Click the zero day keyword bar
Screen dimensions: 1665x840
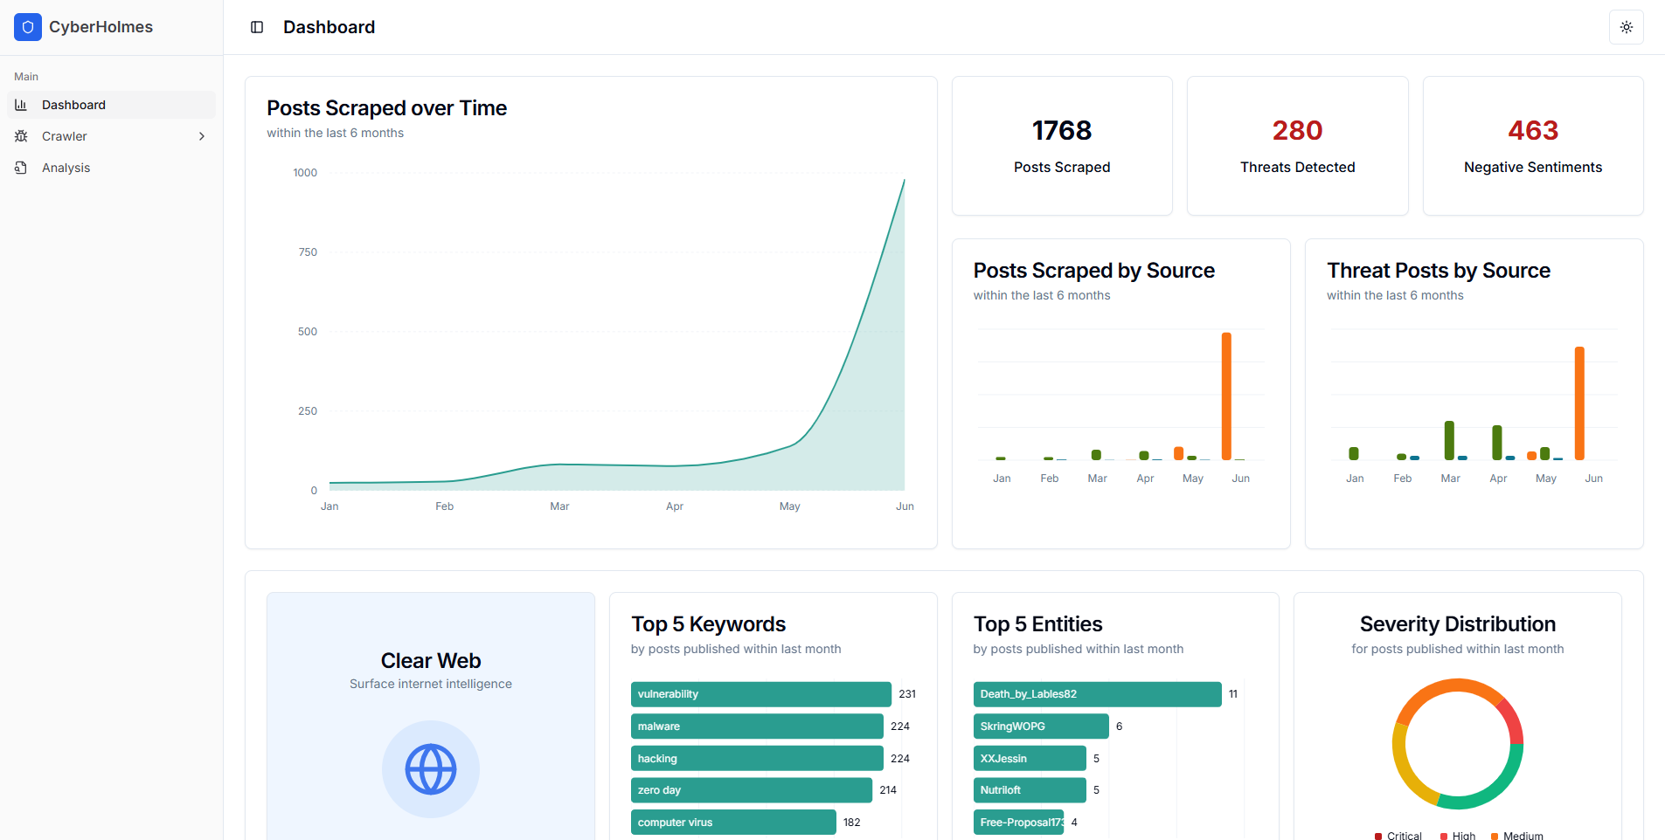coord(752,790)
